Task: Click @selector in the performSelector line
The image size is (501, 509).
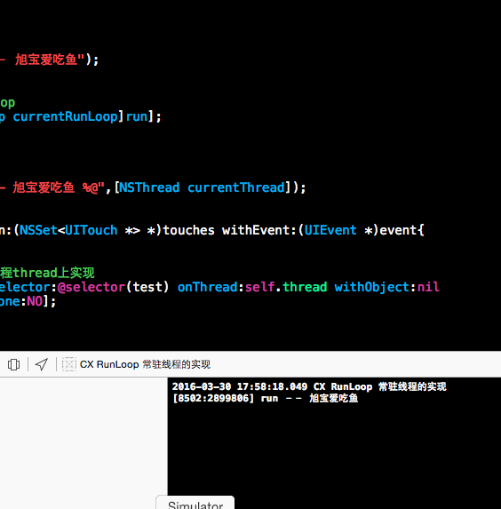Action: (91, 287)
